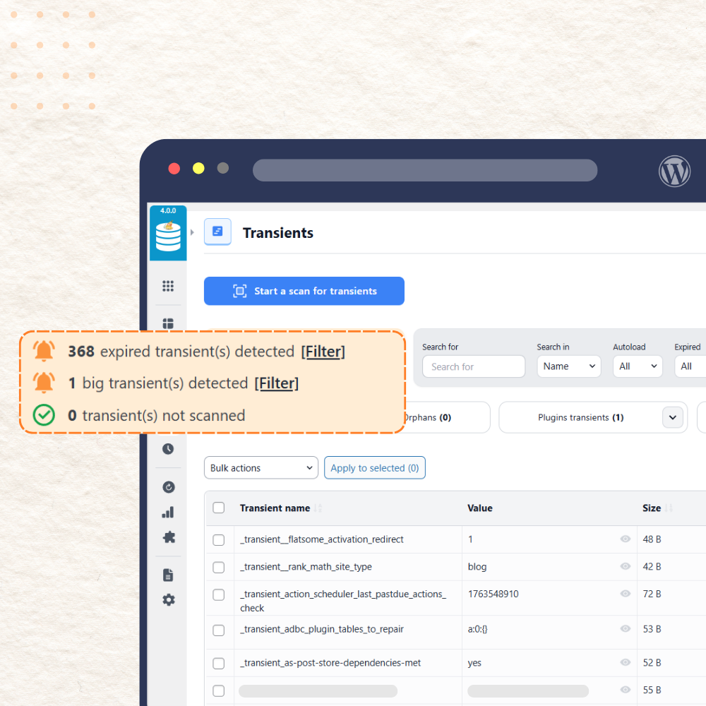Open the grid menu icon in sidebar
This screenshot has height=706, width=706.
tap(168, 286)
